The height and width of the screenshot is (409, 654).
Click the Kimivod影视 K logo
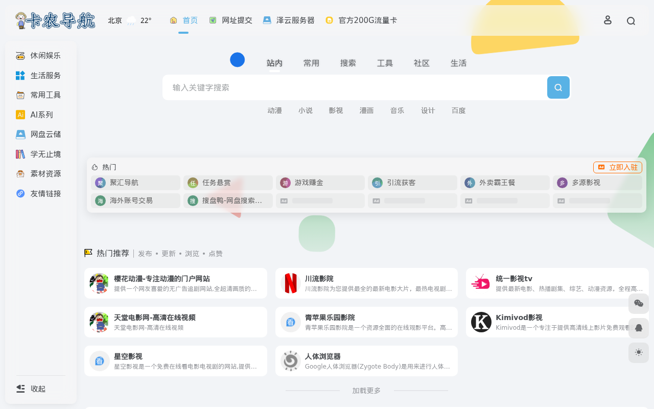pyautogui.click(x=481, y=322)
